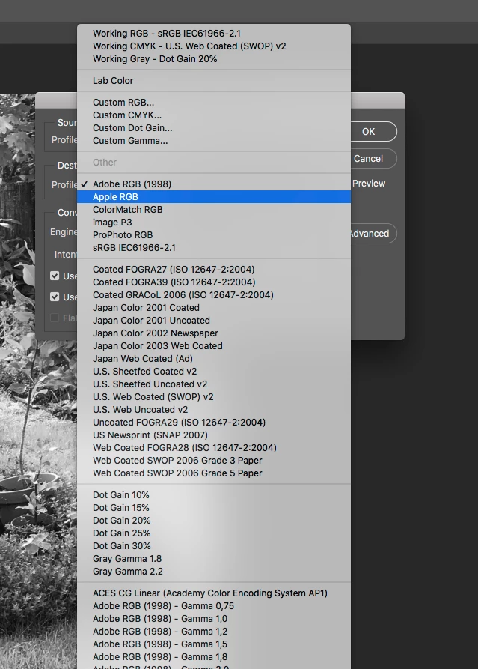Toggle the Preview option label
The height and width of the screenshot is (669, 478).
click(x=369, y=184)
